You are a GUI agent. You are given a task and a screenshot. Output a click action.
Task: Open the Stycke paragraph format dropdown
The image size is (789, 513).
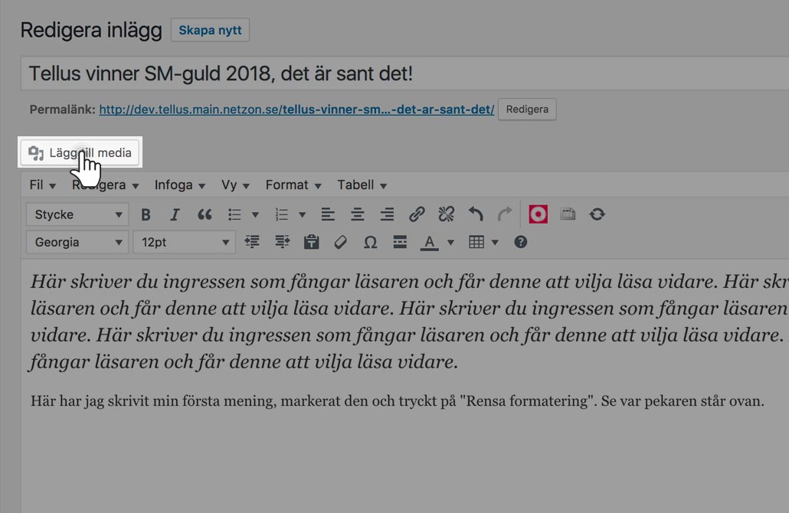(77, 214)
